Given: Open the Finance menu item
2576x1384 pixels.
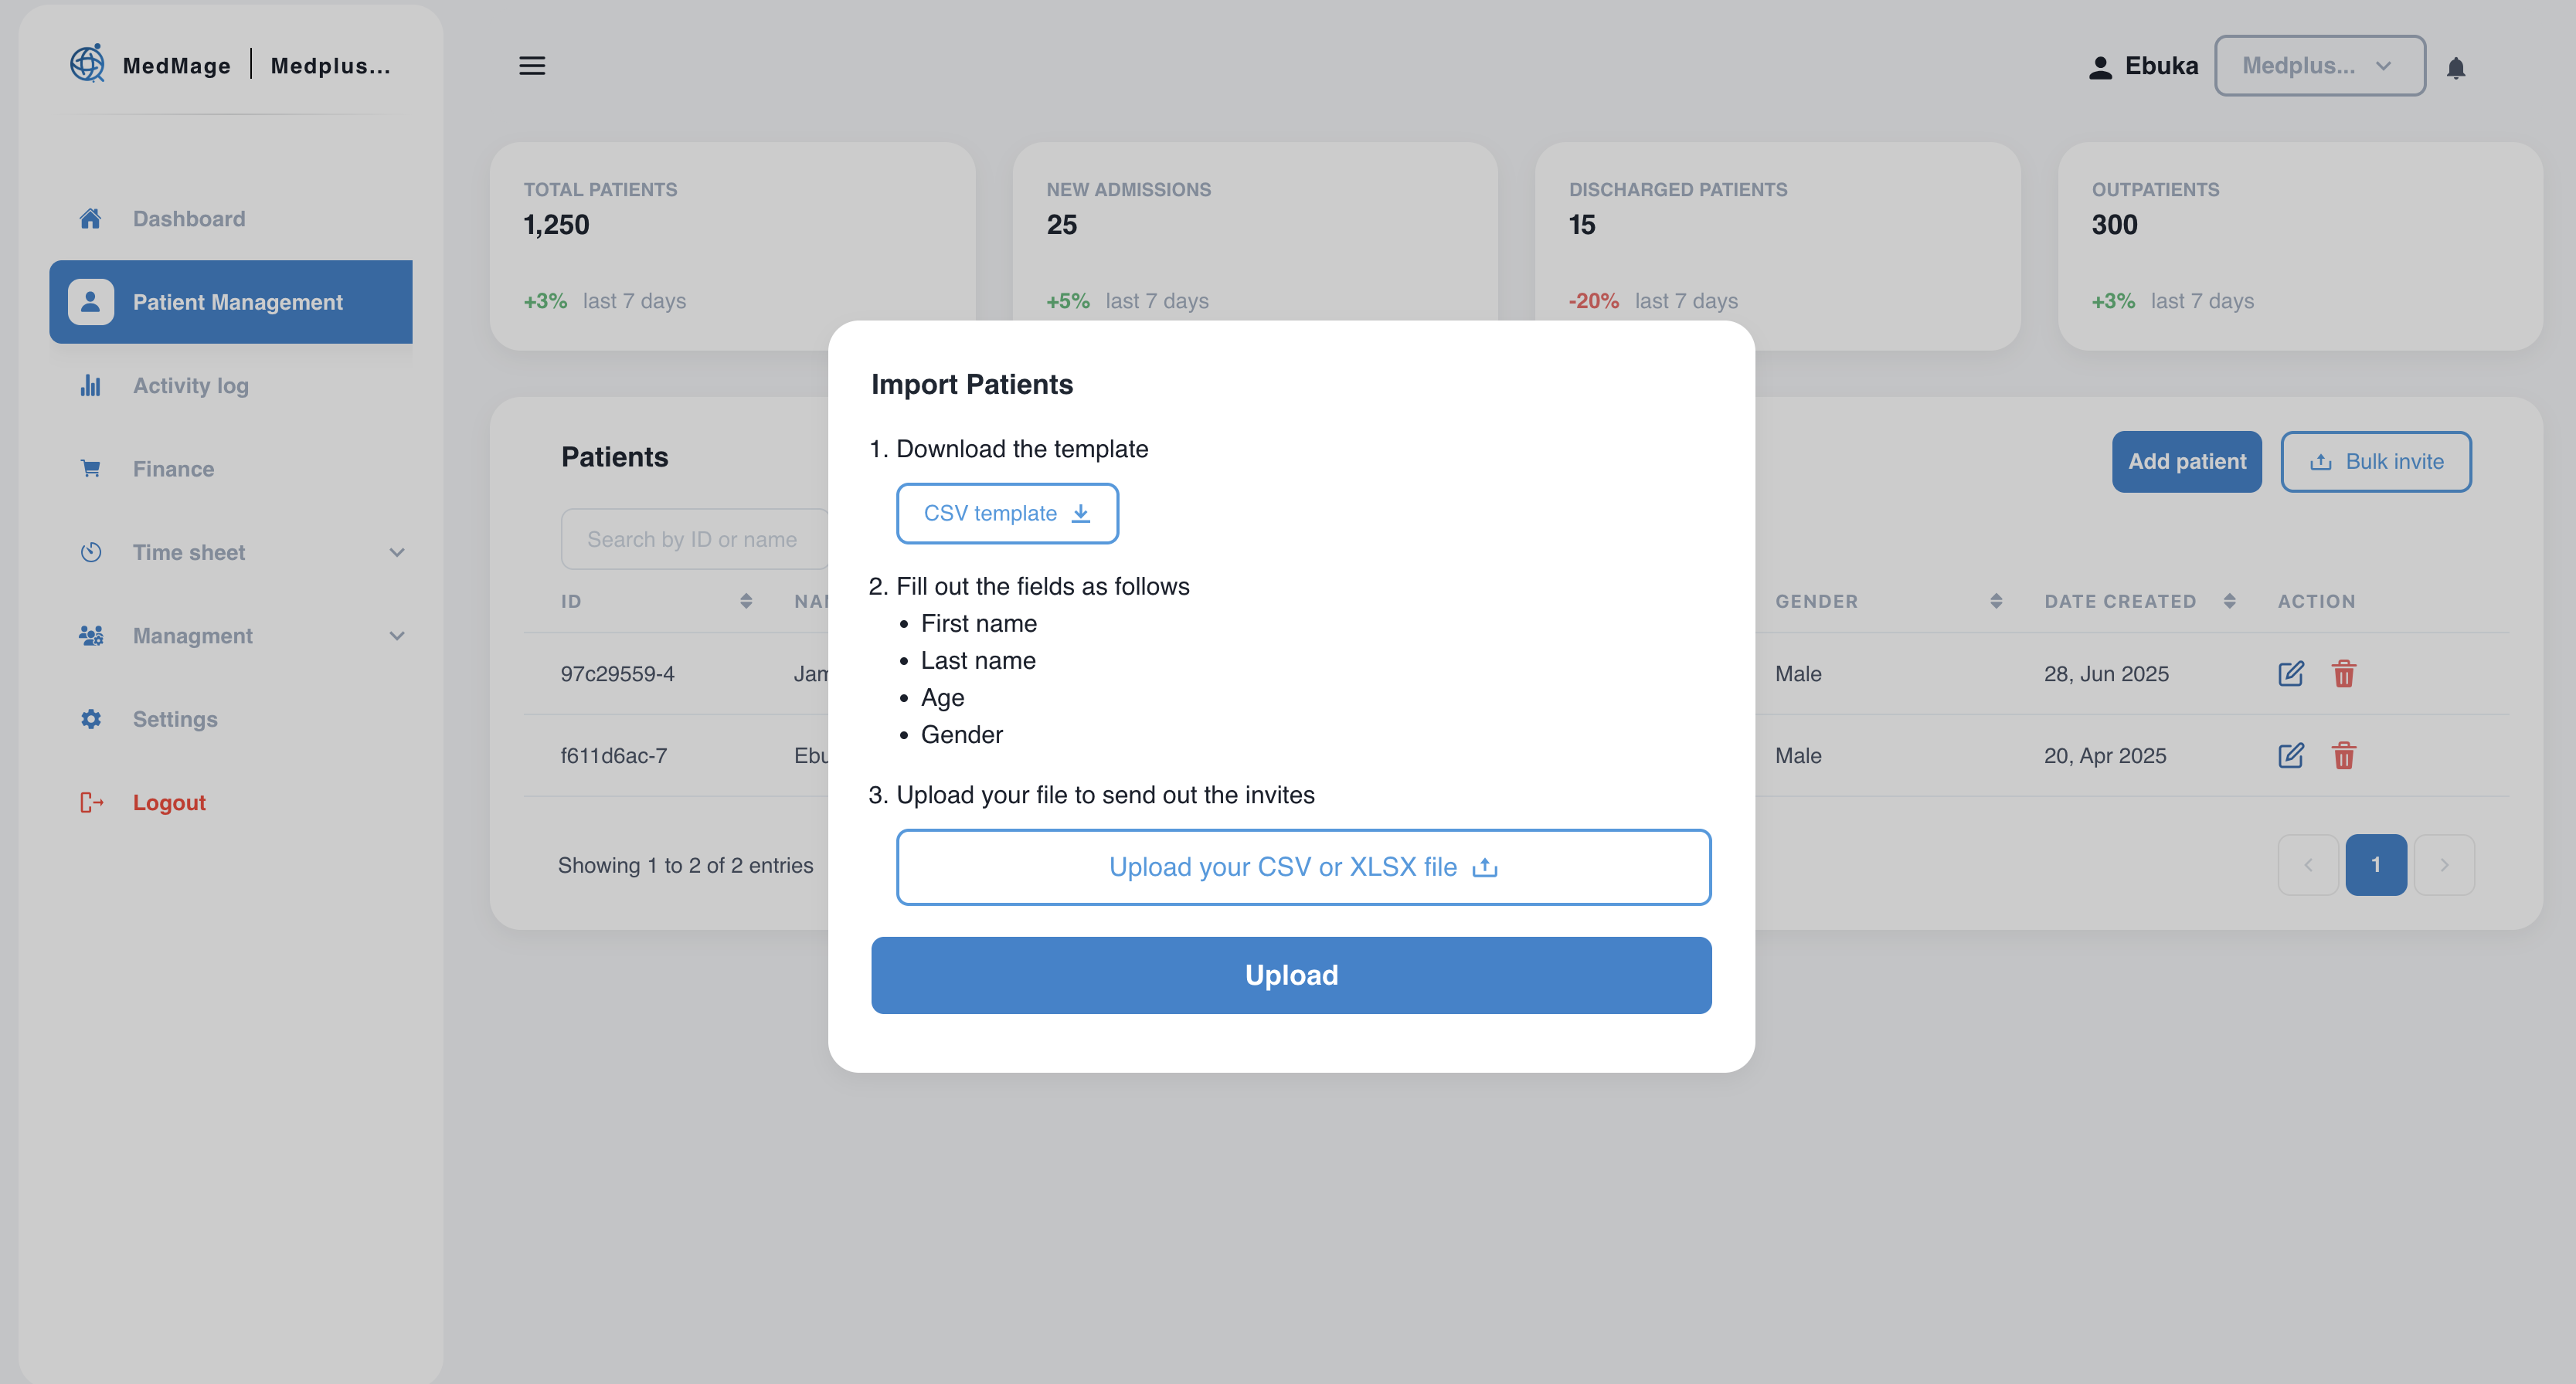Looking at the screenshot, I should pyautogui.click(x=173, y=469).
